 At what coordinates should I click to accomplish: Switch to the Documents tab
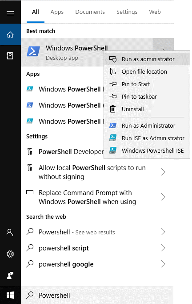pos(90,12)
